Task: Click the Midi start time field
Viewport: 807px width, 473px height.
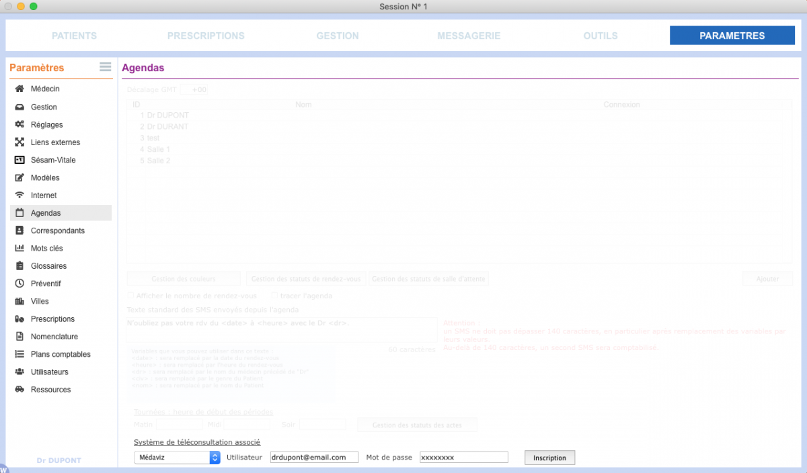Action: click(x=247, y=425)
